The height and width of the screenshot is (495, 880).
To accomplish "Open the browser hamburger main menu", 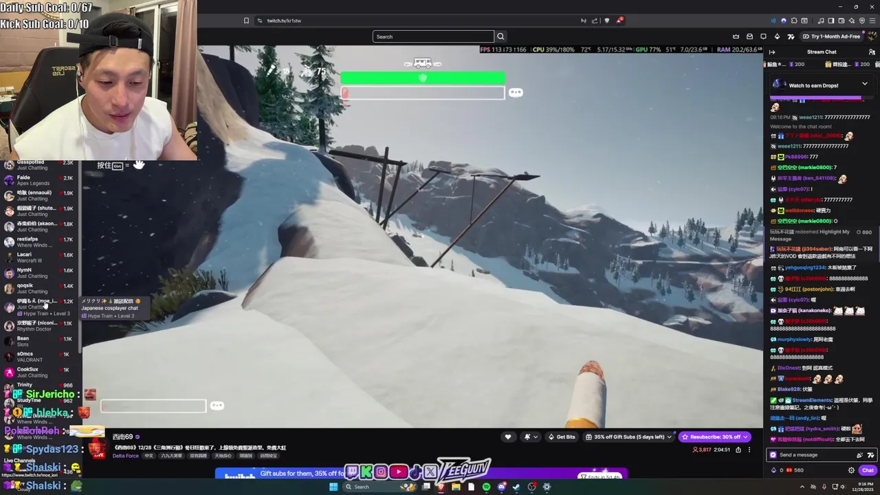I will (x=872, y=21).
